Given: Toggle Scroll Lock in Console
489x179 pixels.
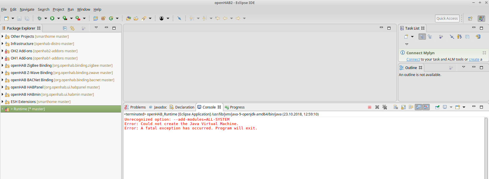Looking at the screenshot, I should pos(403,107).
